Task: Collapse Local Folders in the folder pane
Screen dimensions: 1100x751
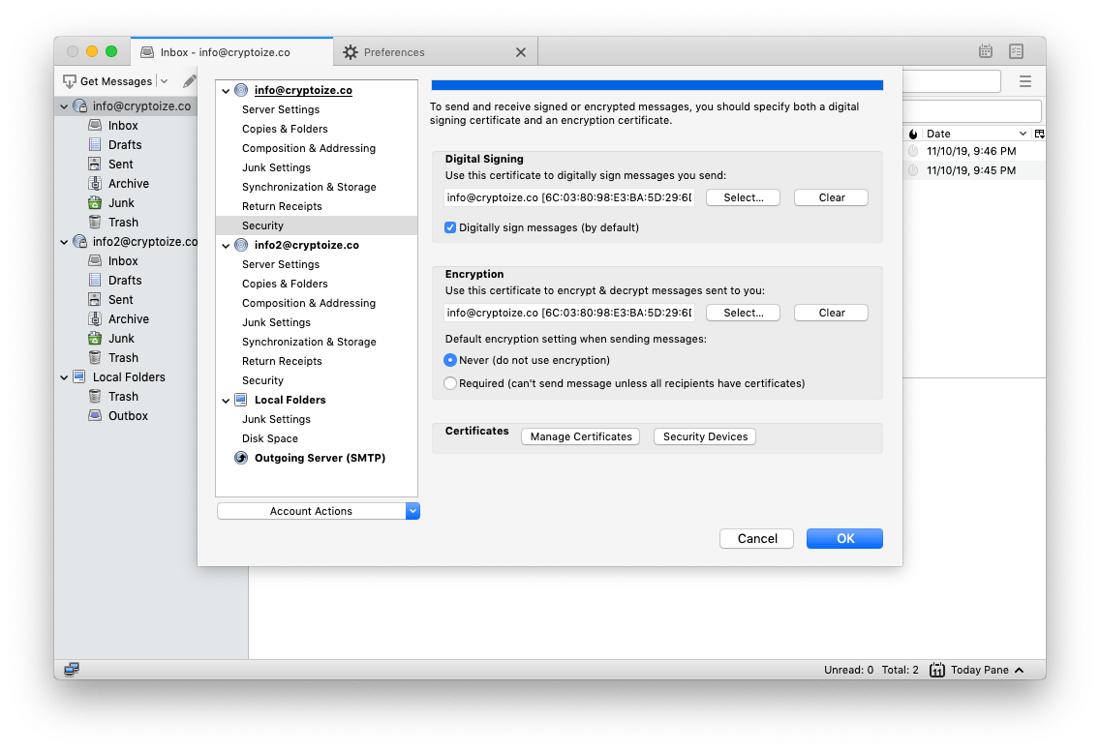Action: coord(64,377)
